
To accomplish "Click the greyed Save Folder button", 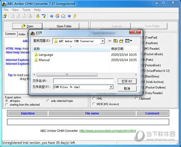I will pyautogui.click(x=152, y=26).
